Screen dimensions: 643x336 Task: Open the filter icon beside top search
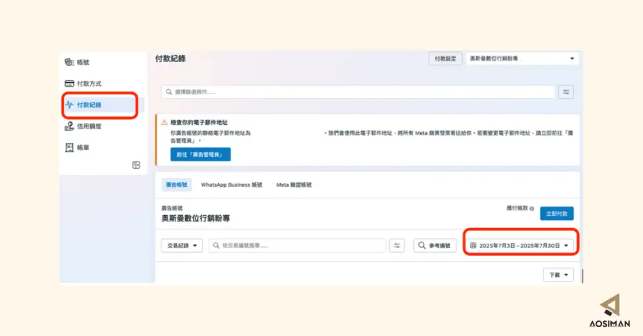(x=566, y=92)
